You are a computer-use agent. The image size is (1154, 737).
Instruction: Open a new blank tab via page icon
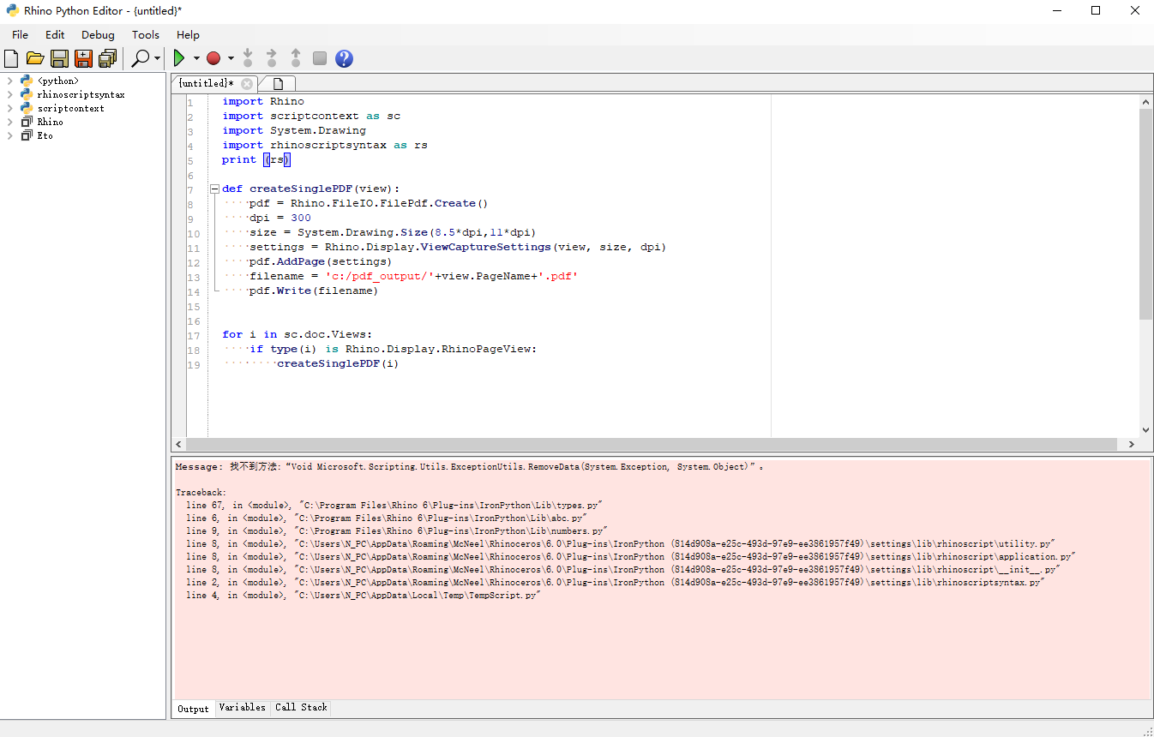point(278,83)
